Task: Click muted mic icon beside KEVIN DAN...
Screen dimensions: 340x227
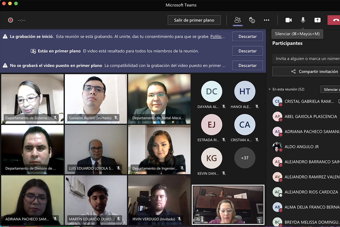Action: pos(224,173)
